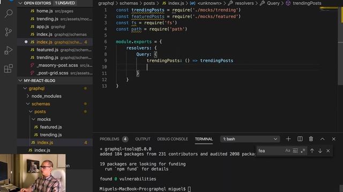
Task: Switch to the PROBLEMS tab
Action: tap(109, 139)
